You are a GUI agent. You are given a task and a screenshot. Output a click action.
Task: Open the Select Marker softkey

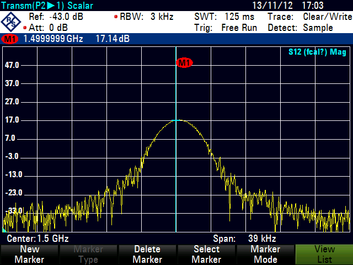click(206, 254)
